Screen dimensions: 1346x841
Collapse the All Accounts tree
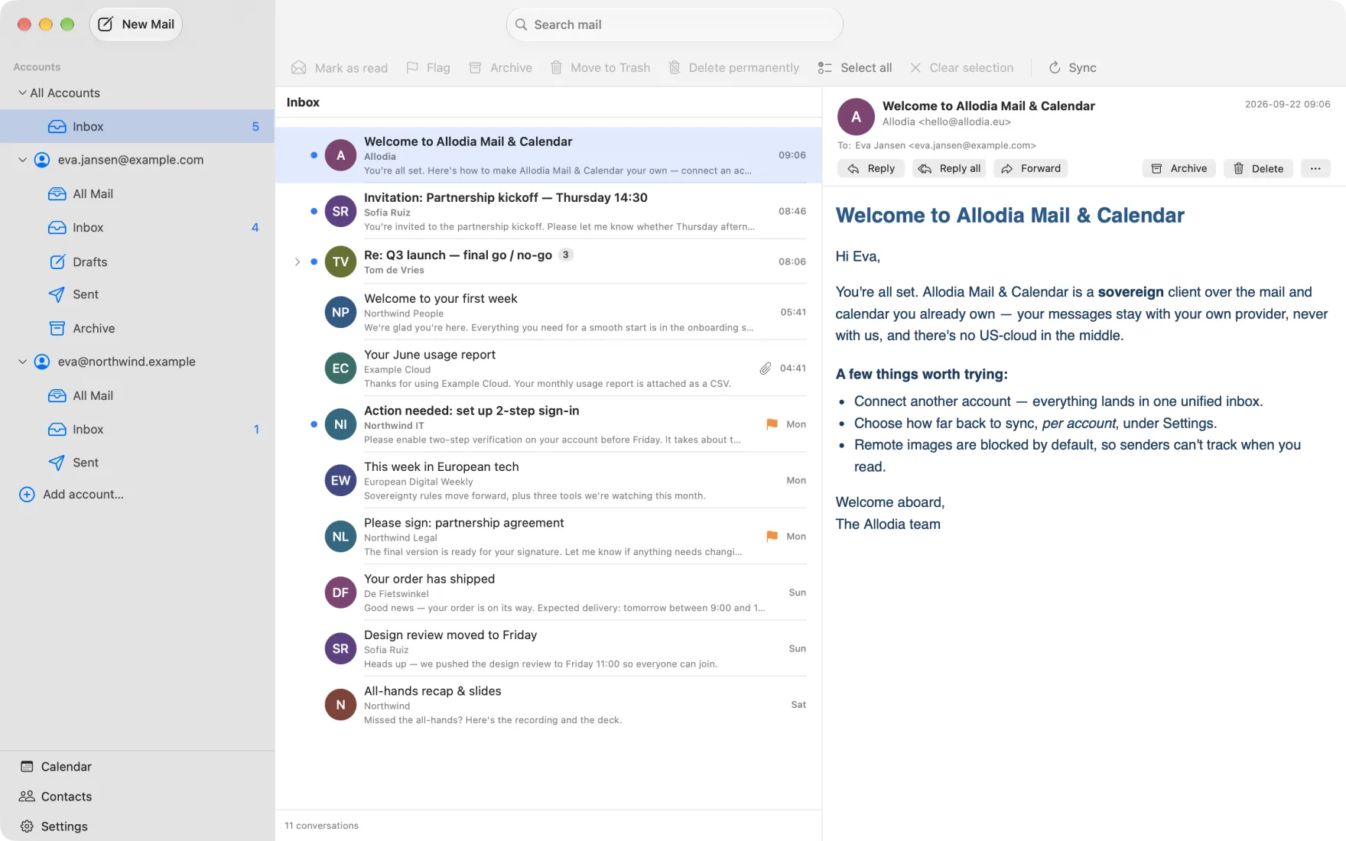[22, 93]
